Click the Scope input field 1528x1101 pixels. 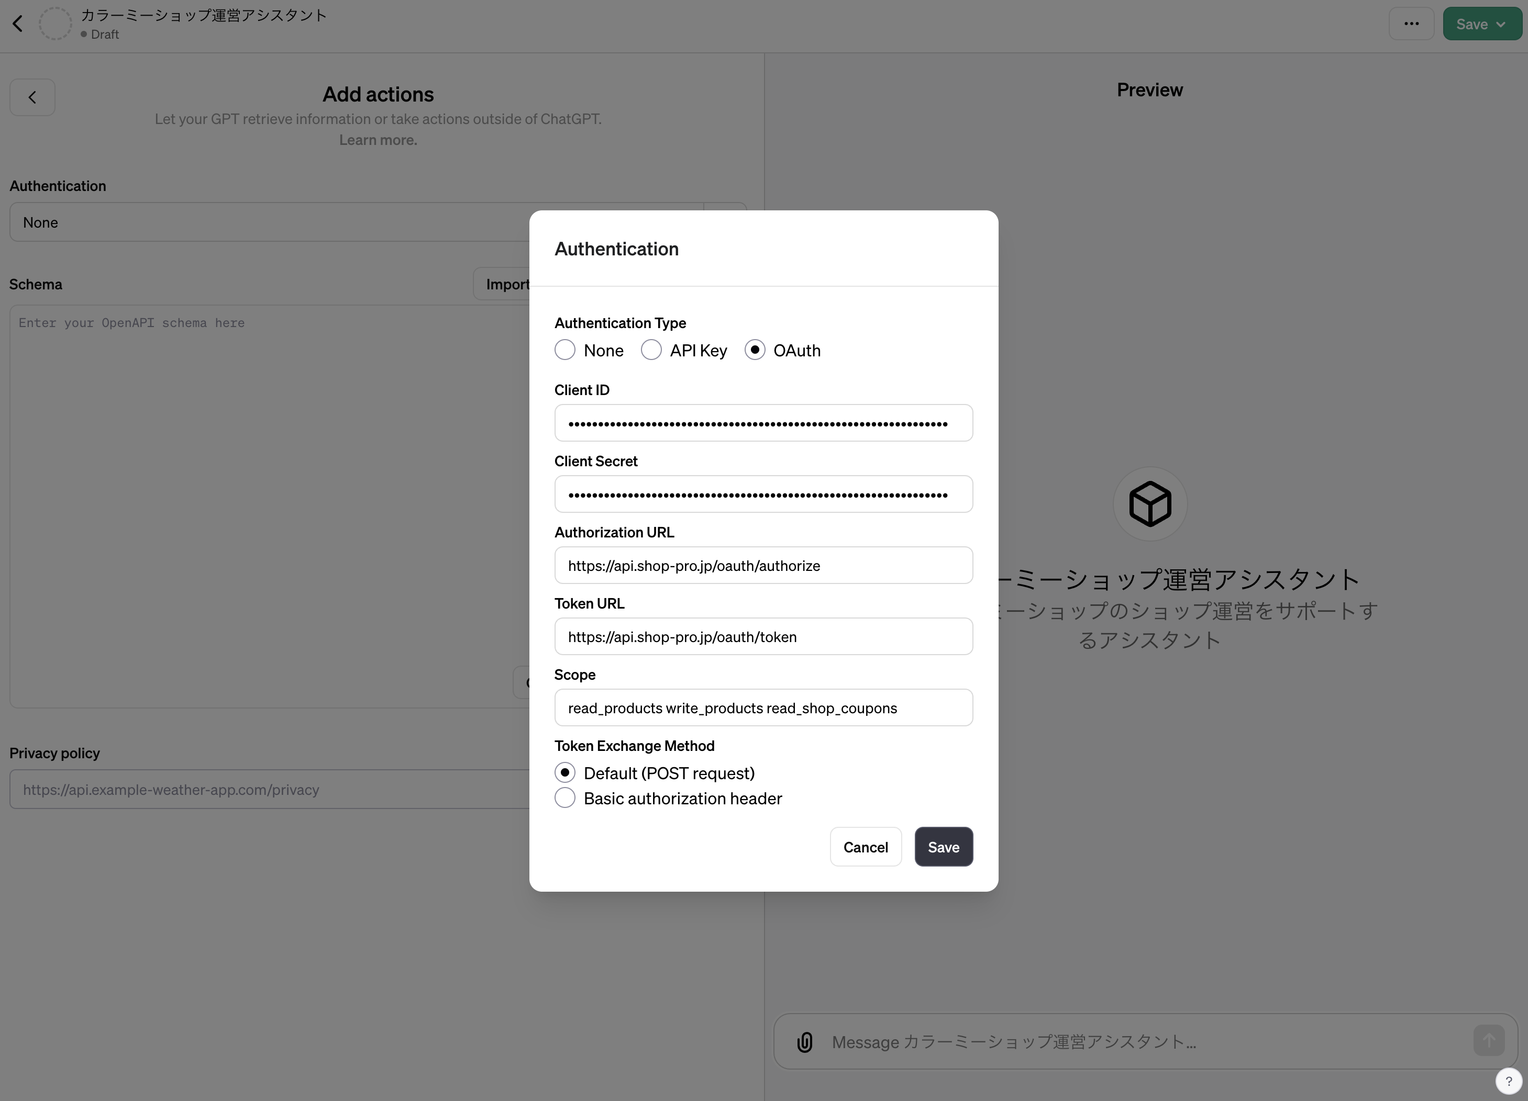click(762, 707)
